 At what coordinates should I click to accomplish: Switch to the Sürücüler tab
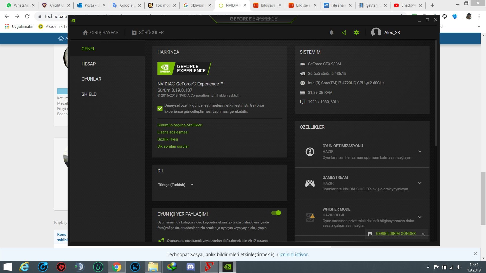pyautogui.click(x=148, y=33)
